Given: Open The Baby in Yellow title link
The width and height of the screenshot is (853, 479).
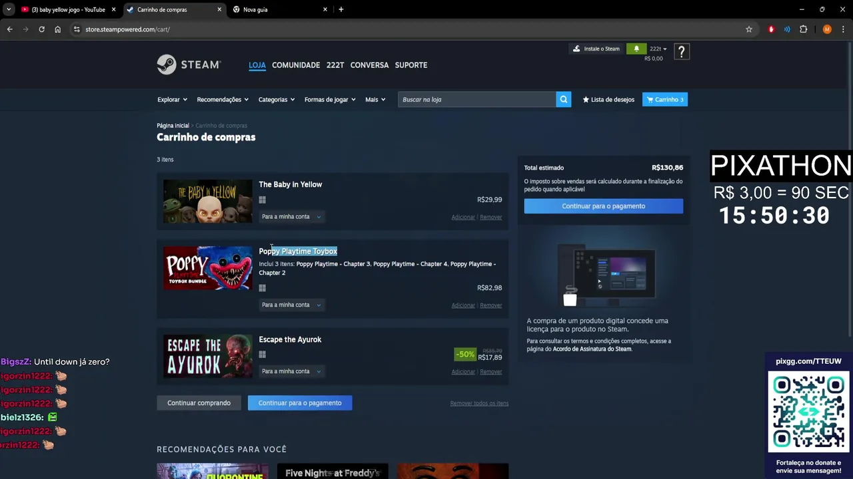Looking at the screenshot, I should pos(290,184).
